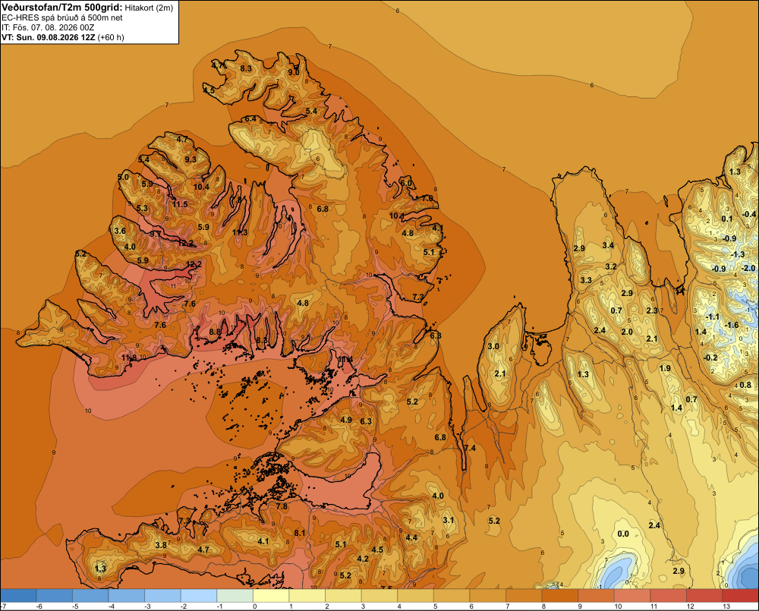
Task: Click the 1.9 temperature value
Action: coord(665,368)
